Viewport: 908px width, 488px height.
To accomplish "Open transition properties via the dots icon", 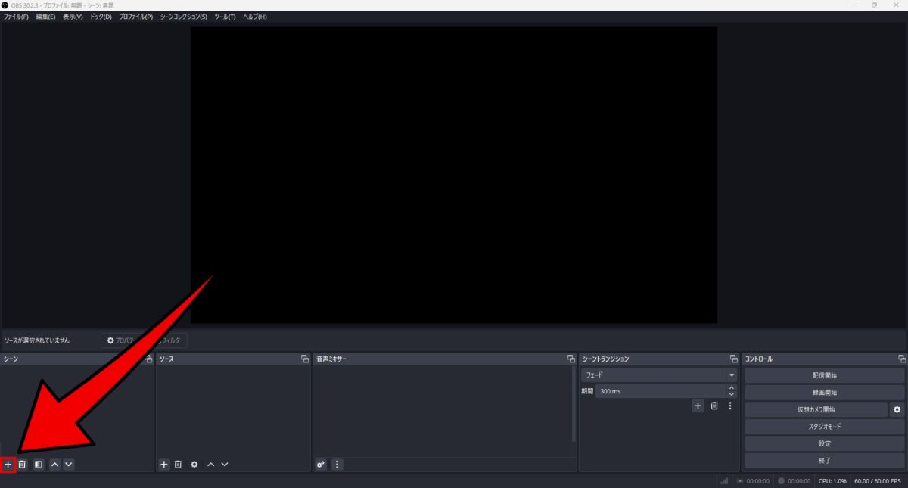I will click(730, 406).
